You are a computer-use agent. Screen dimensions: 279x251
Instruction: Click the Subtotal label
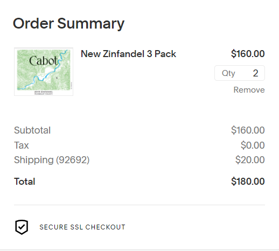pyautogui.click(x=32, y=130)
